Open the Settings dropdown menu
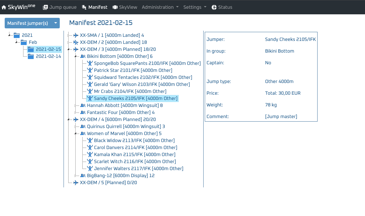This screenshot has width=365, height=216. click(x=195, y=7)
